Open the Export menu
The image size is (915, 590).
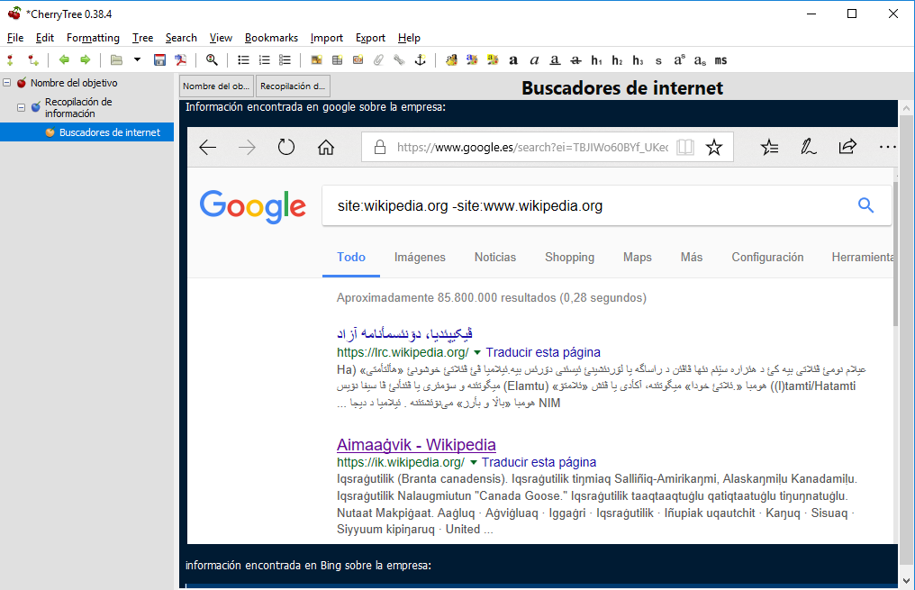click(370, 38)
